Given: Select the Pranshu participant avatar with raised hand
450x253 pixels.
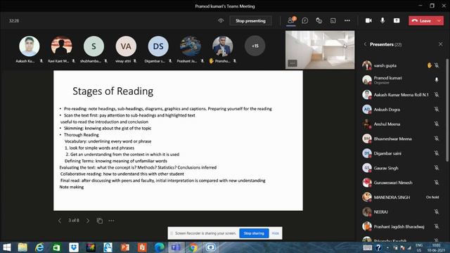Looking at the screenshot, I should [223, 46].
